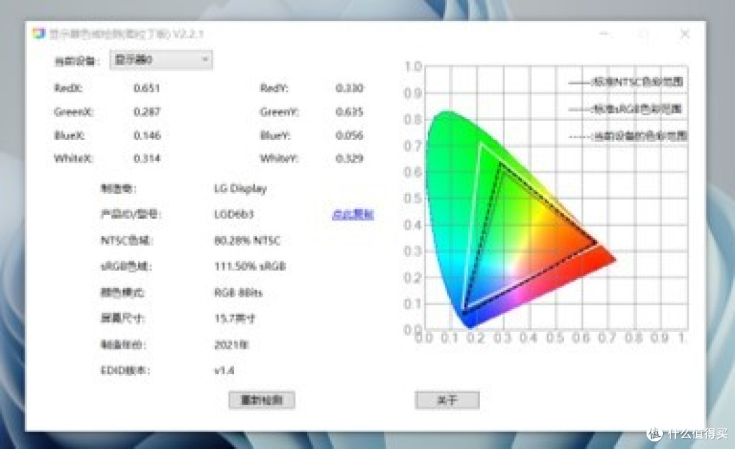Click the 80.28% NTSC gamut value

(247, 240)
